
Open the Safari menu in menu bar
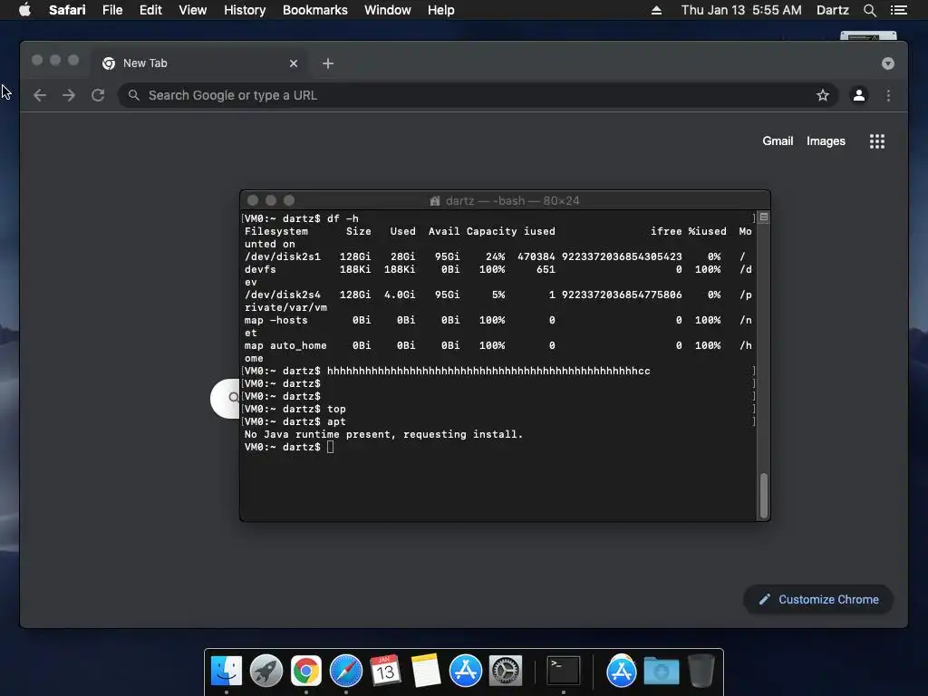[67, 10]
